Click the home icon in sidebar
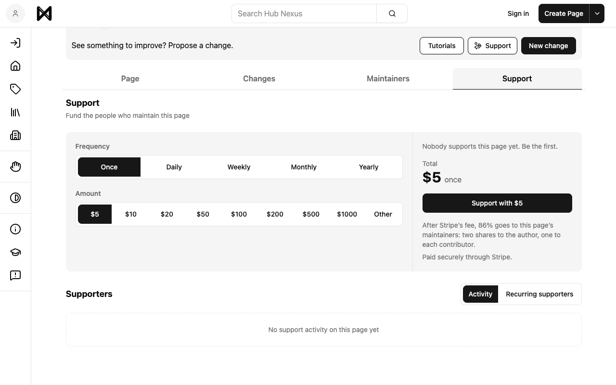Screen dimensions: 616x385 click(15, 66)
